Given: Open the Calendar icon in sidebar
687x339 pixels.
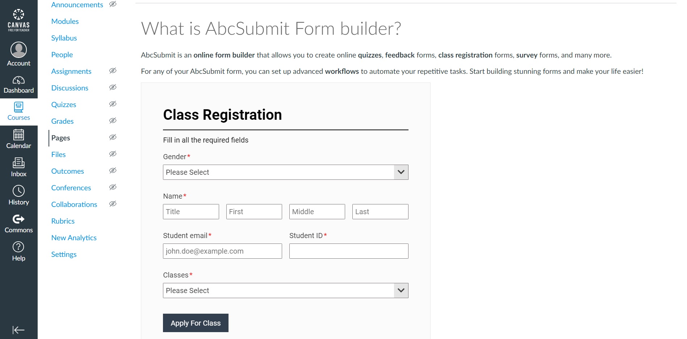Looking at the screenshot, I should [18, 135].
